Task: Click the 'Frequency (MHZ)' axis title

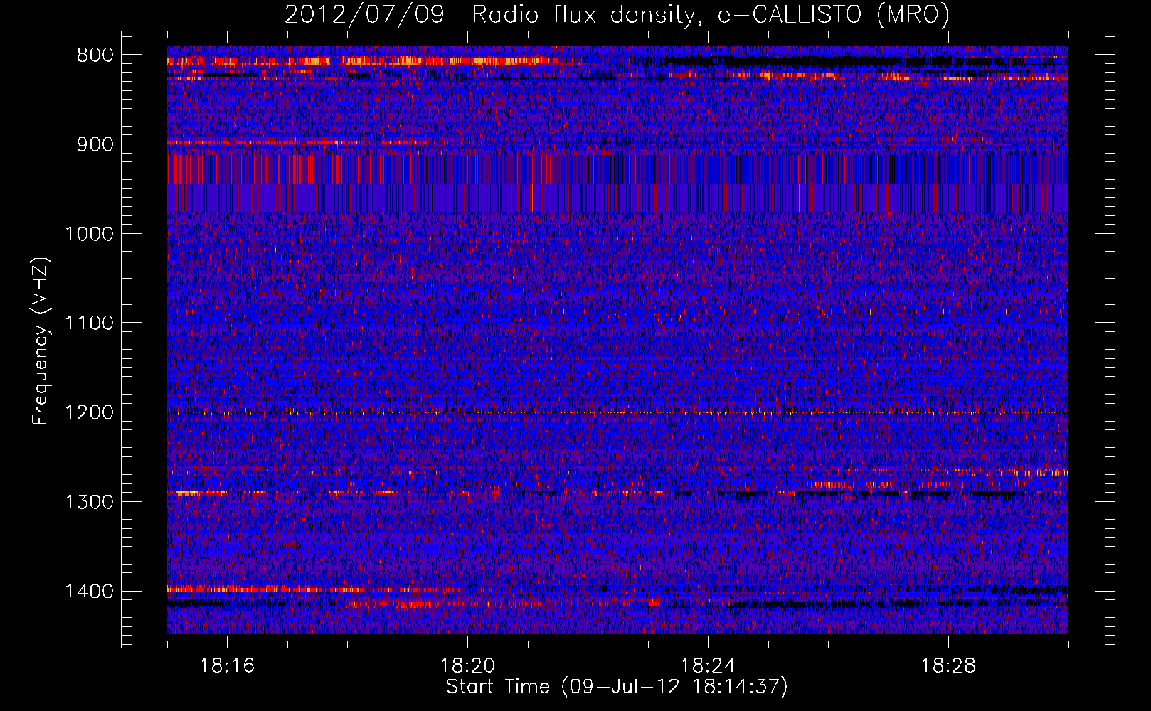Action: 41,341
